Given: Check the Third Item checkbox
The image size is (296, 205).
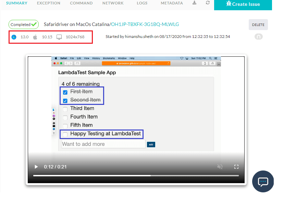Looking at the screenshot, I should [x=65, y=108].
